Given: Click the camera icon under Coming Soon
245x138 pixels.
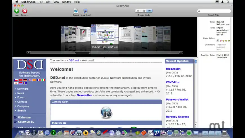Looking at the screenshot, I should pos(106,112).
